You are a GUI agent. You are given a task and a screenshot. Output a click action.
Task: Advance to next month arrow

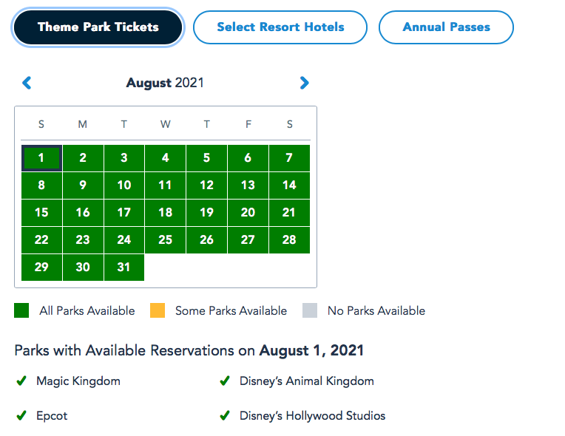tap(304, 83)
